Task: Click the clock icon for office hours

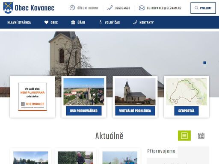Action: point(72,8)
